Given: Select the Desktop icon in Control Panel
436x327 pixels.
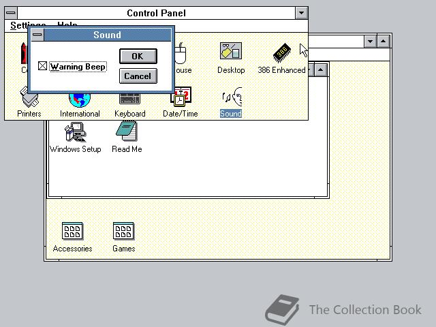Looking at the screenshot, I should click(231, 51).
